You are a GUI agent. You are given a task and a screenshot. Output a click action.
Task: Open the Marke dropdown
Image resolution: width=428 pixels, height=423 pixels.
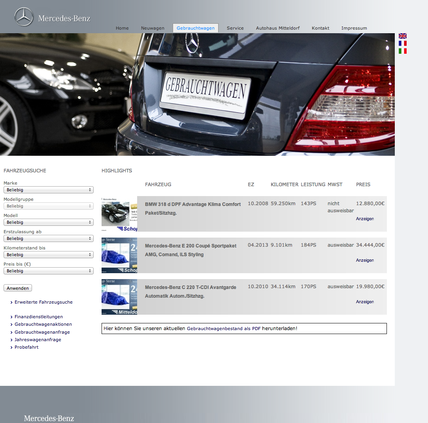click(x=49, y=190)
